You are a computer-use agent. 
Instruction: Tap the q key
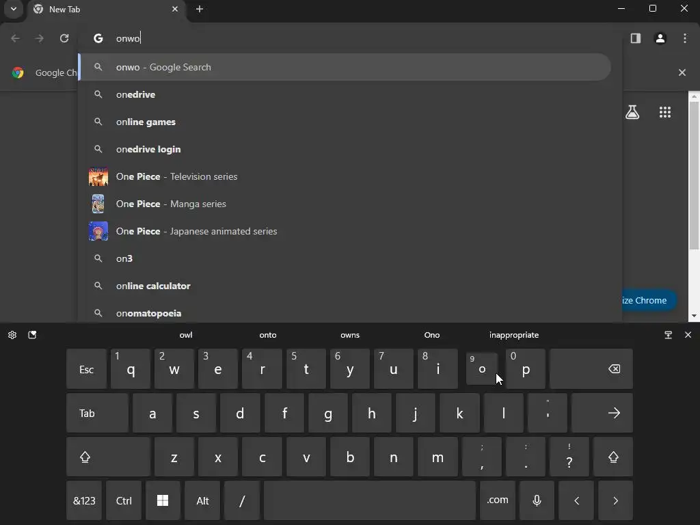click(131, 369)
